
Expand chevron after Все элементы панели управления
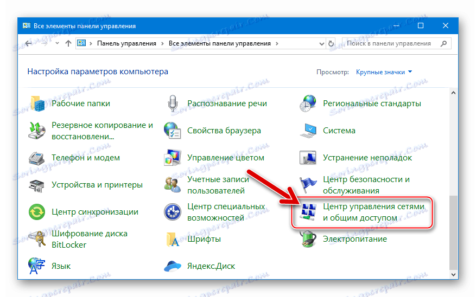277,44
